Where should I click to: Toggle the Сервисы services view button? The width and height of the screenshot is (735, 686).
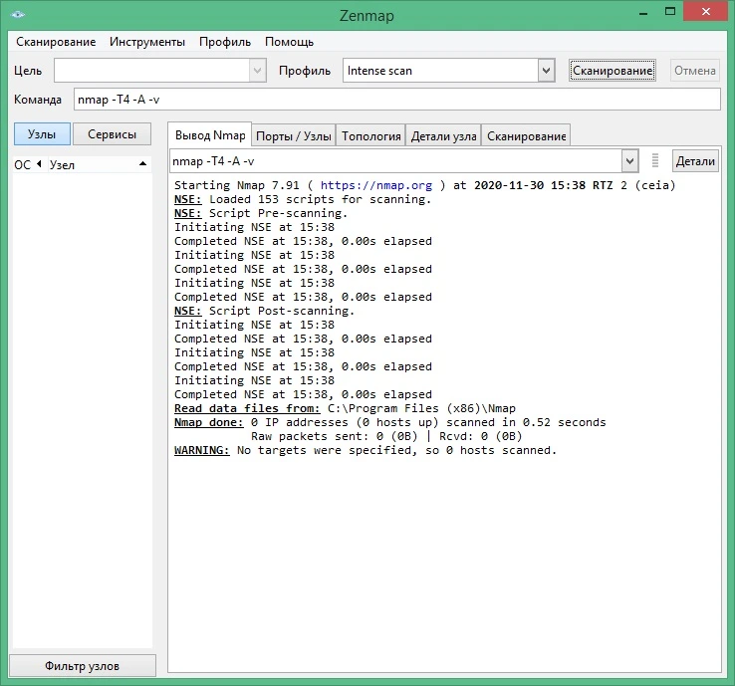click(112, 134)
